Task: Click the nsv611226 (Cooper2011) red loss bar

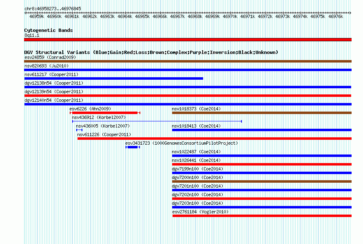Action: (x=215, y=139)
